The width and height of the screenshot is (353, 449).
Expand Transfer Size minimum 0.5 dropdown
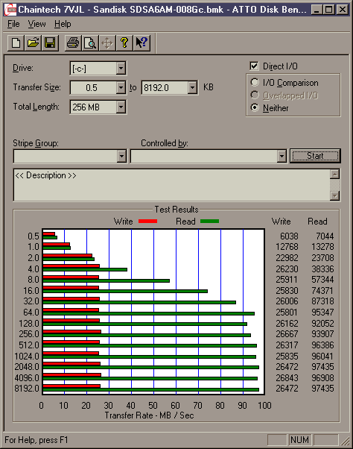121,87
